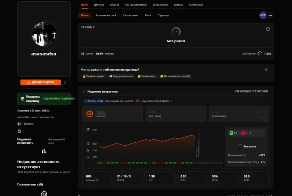Click the Avg Swing card

click(176, 114)
